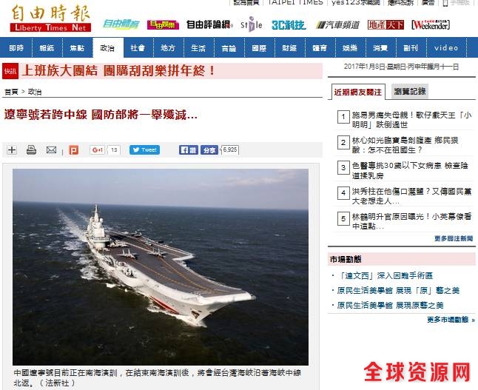
Task: Share article via the orange Plurk icon
Action: 73,149
